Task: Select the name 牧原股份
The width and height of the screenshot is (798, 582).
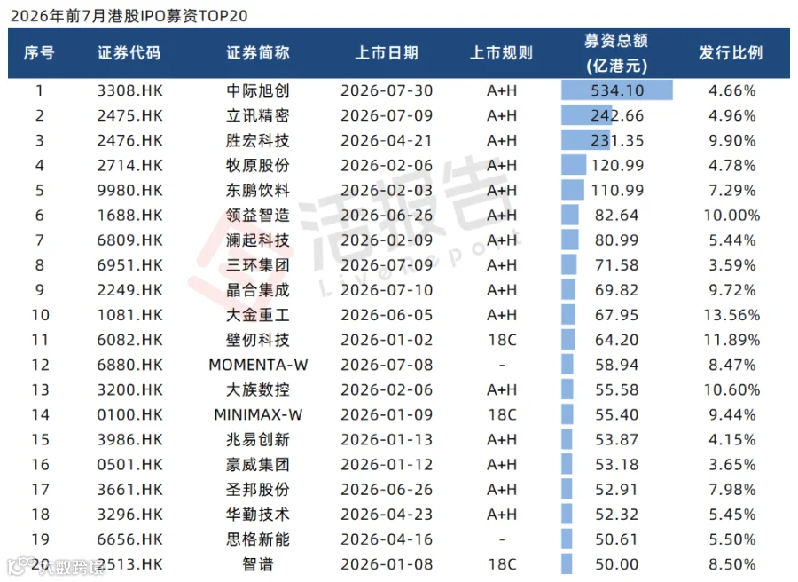Action: coord(258,166)
